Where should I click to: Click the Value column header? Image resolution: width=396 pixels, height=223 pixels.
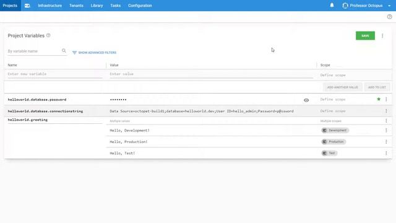pos(114,65)
